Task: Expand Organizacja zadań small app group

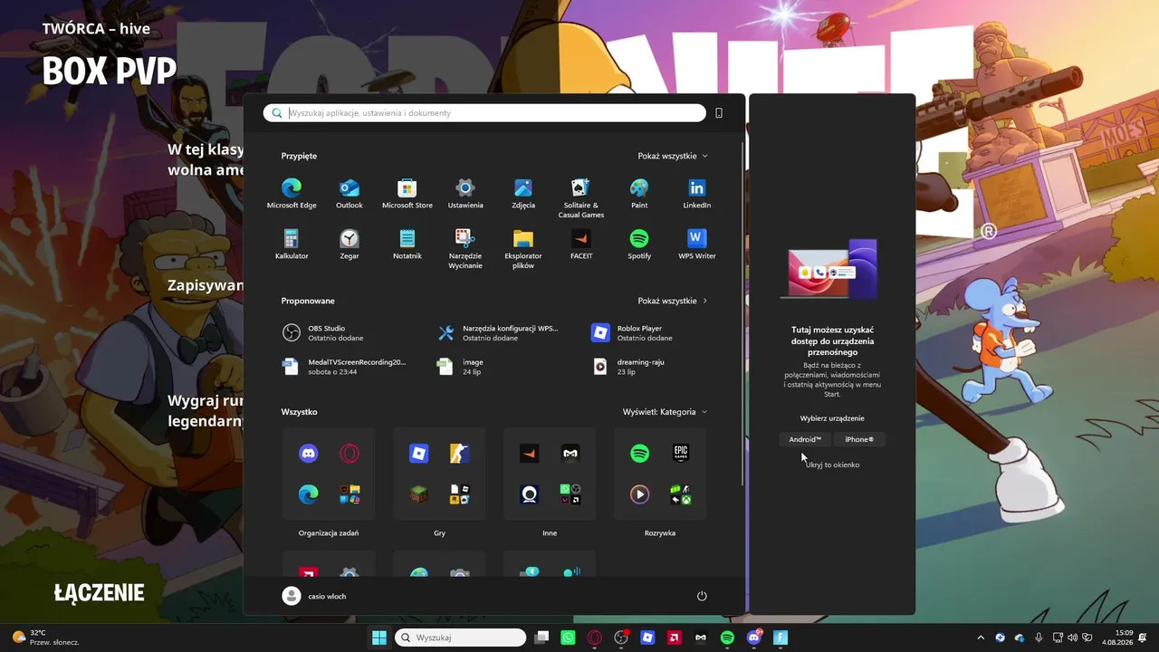Action: (x=349, y=494)
